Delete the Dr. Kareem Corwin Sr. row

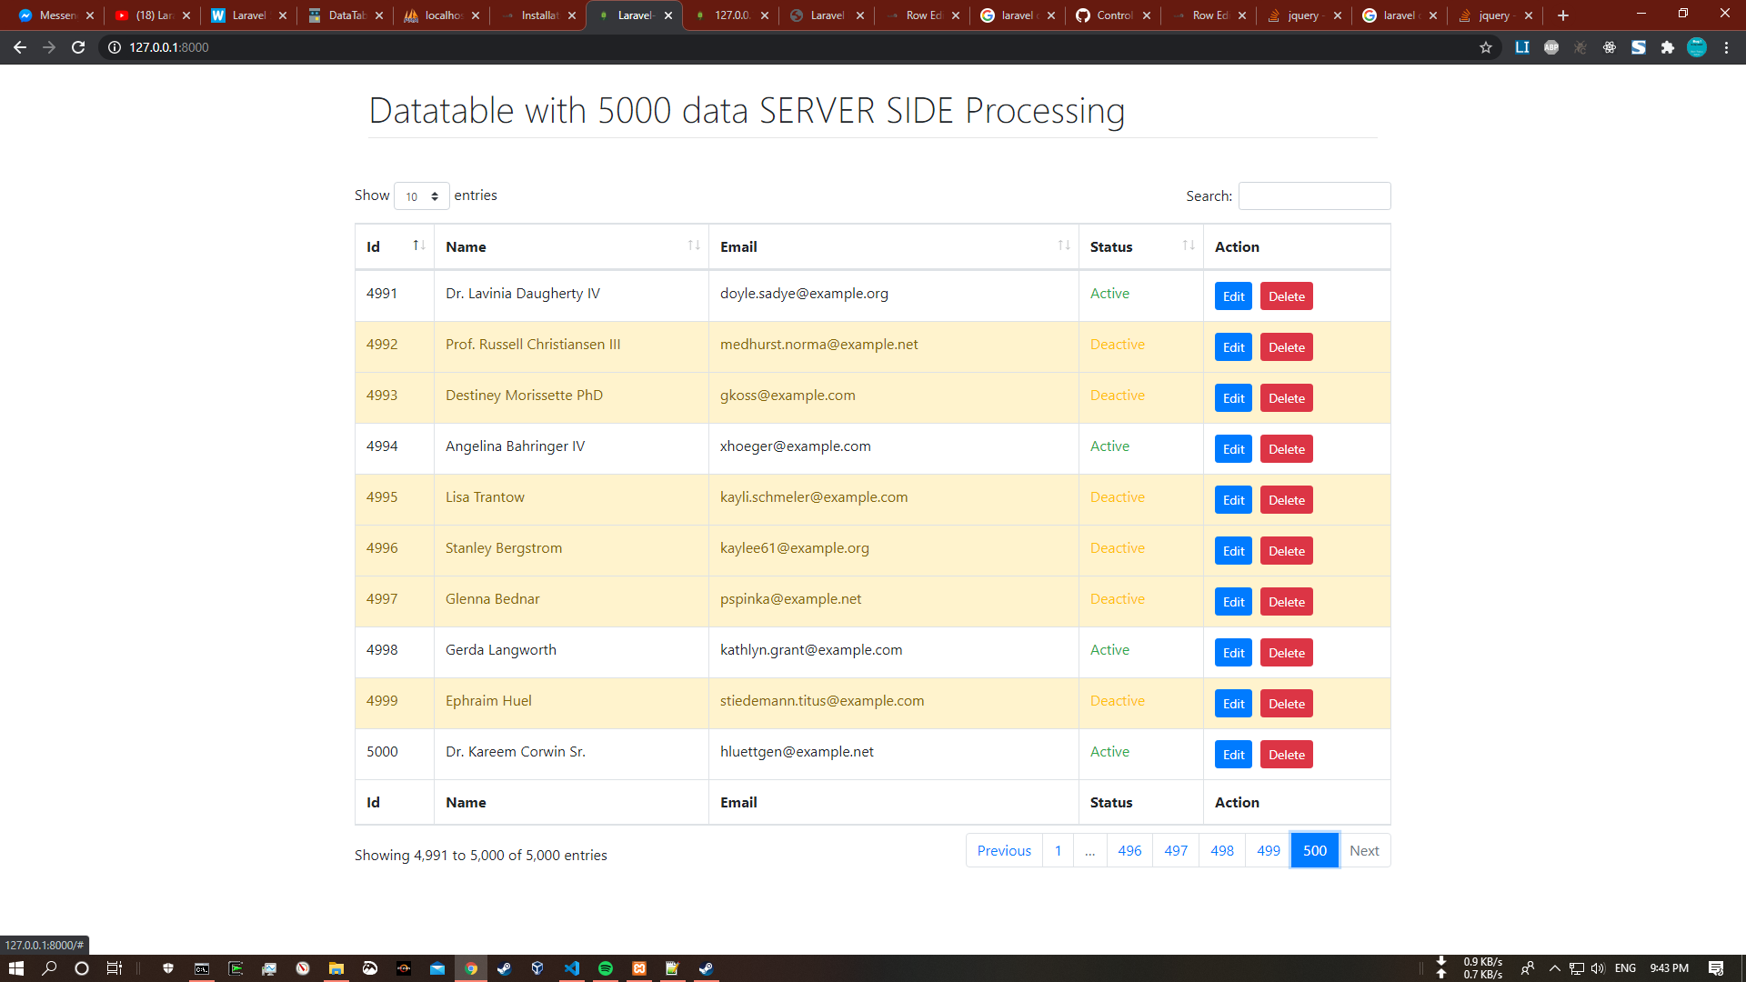(x=1286, y=755)
